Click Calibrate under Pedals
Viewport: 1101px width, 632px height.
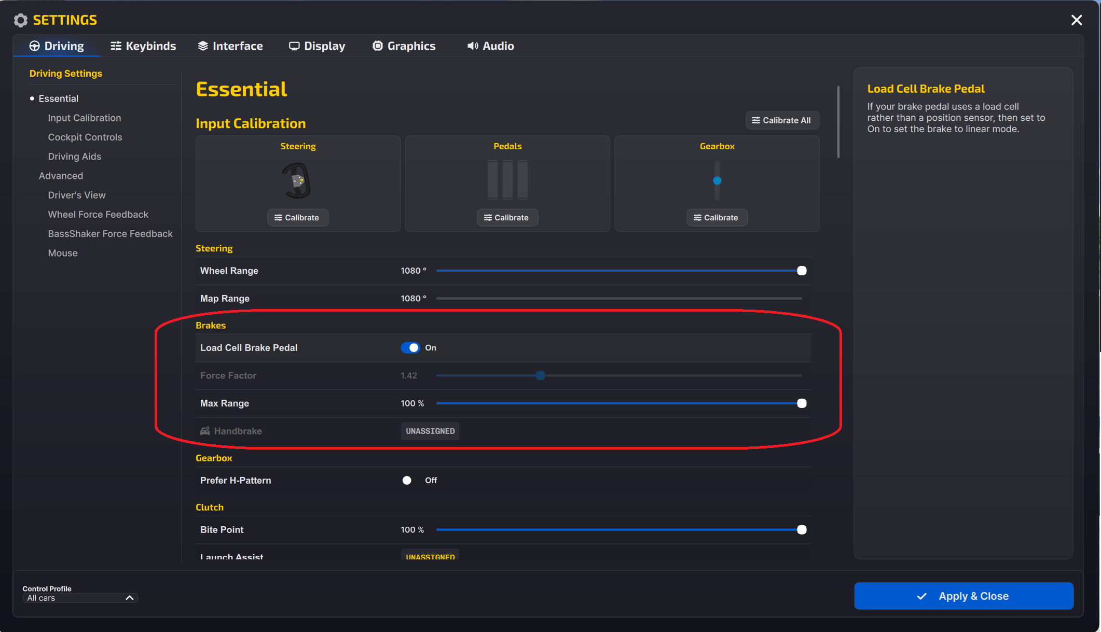coord(507,217)
